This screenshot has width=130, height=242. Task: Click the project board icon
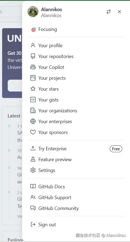pyautogui.click(x=33, y=78)
